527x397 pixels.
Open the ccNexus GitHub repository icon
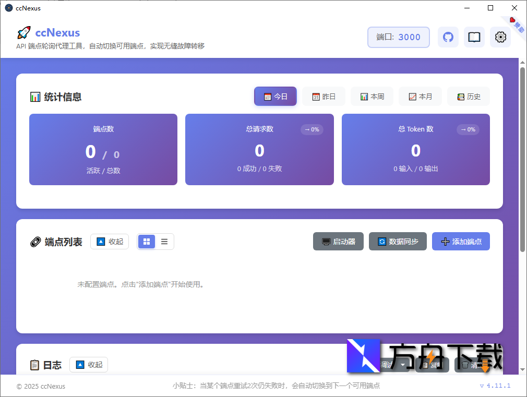[x=448, y=37]
